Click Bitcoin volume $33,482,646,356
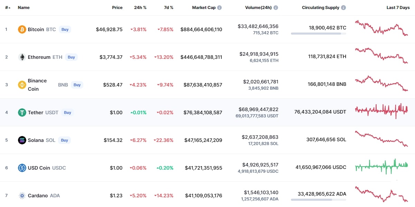 (x=258, y=26)
